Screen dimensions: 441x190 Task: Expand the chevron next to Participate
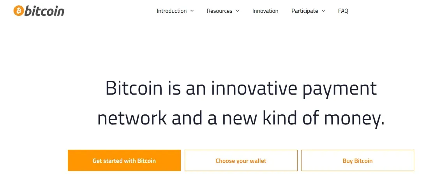point(323,11)
